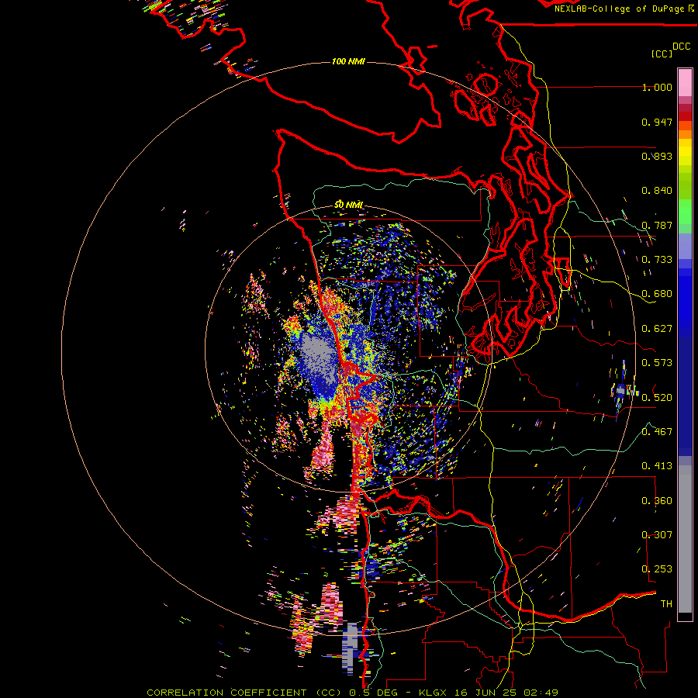Click the 0.893 scale value
This screenshot has width=698, height=698.
[657, 156]
